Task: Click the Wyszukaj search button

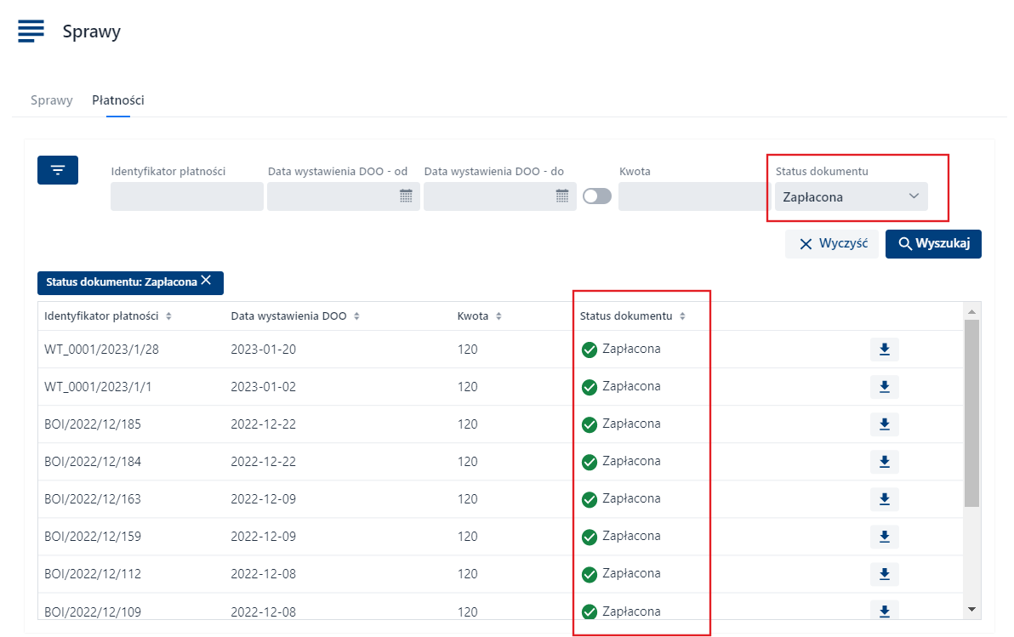Action: 933,244
